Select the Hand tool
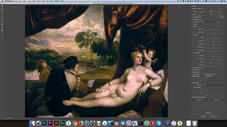227x127 pixels. pyautogui.click(x=2, y=30)
